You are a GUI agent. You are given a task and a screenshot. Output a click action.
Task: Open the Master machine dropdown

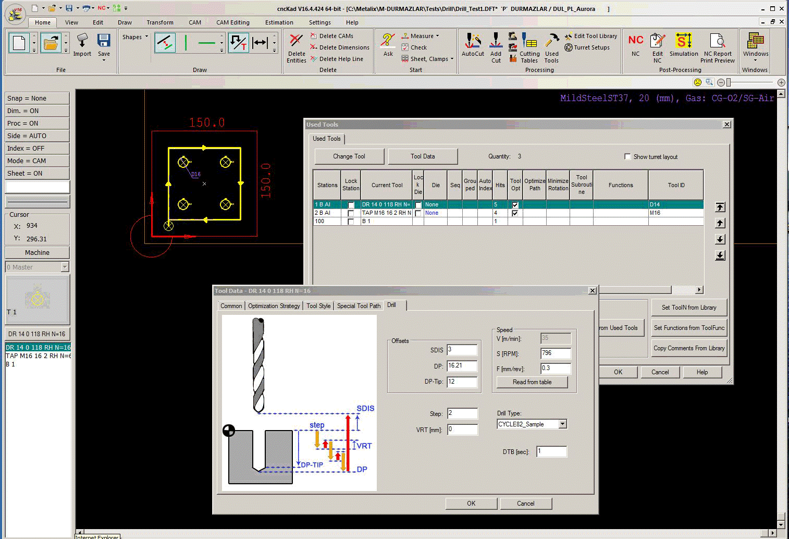[65, 267]
